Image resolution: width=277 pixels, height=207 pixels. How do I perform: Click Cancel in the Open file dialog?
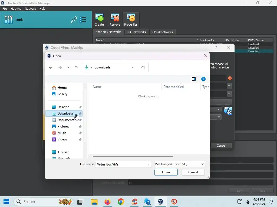(193, 172)
